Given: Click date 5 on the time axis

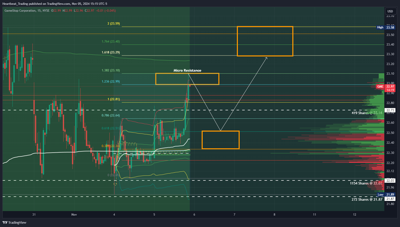Looking at the screenshot, I should [154, 214].
